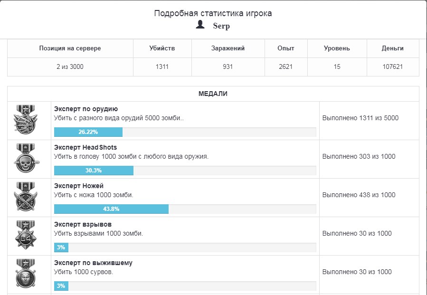427x295 pixels.
Task: Click the weapon expert medal icon
Action: click(26, 119)
